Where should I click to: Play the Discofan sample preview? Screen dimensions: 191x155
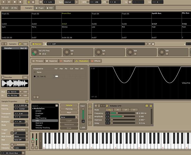[3, 77]
